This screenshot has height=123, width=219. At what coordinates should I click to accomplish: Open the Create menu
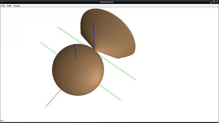17,6
